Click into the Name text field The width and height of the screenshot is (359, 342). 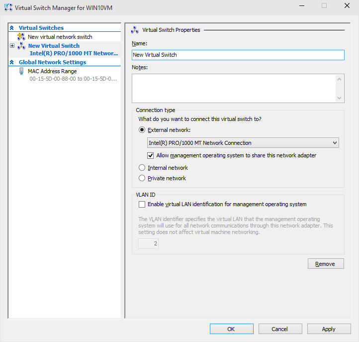238,55
